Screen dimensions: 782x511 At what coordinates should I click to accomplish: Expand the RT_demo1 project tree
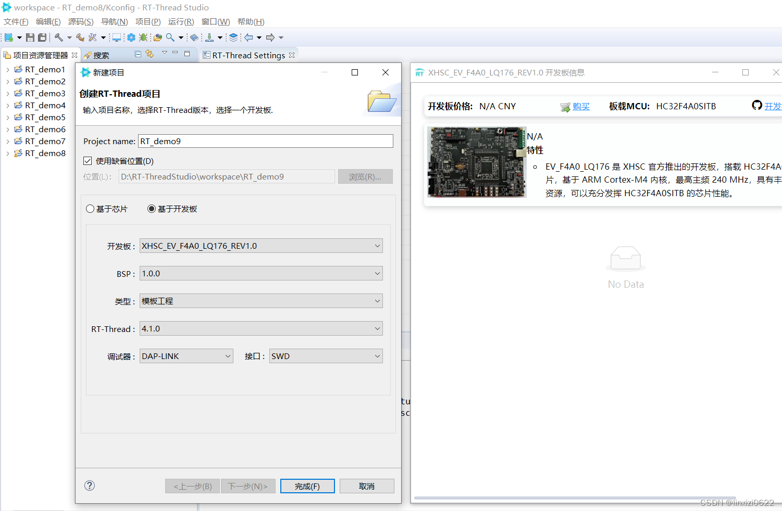[8, 69]
